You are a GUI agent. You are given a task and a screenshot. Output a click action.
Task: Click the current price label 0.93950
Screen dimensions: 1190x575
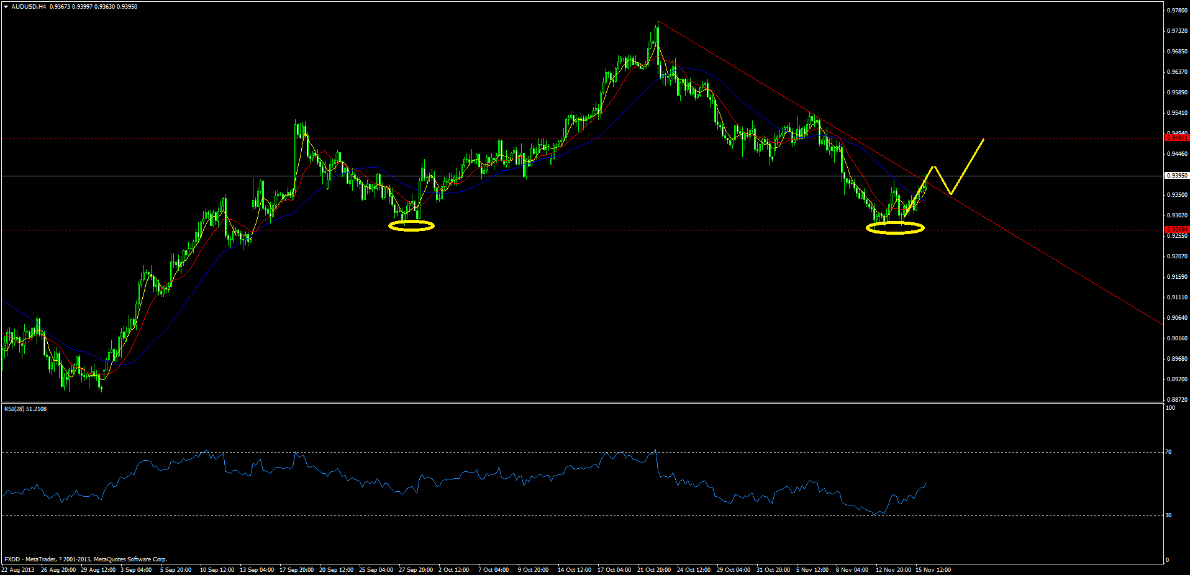pos(1177,176)
